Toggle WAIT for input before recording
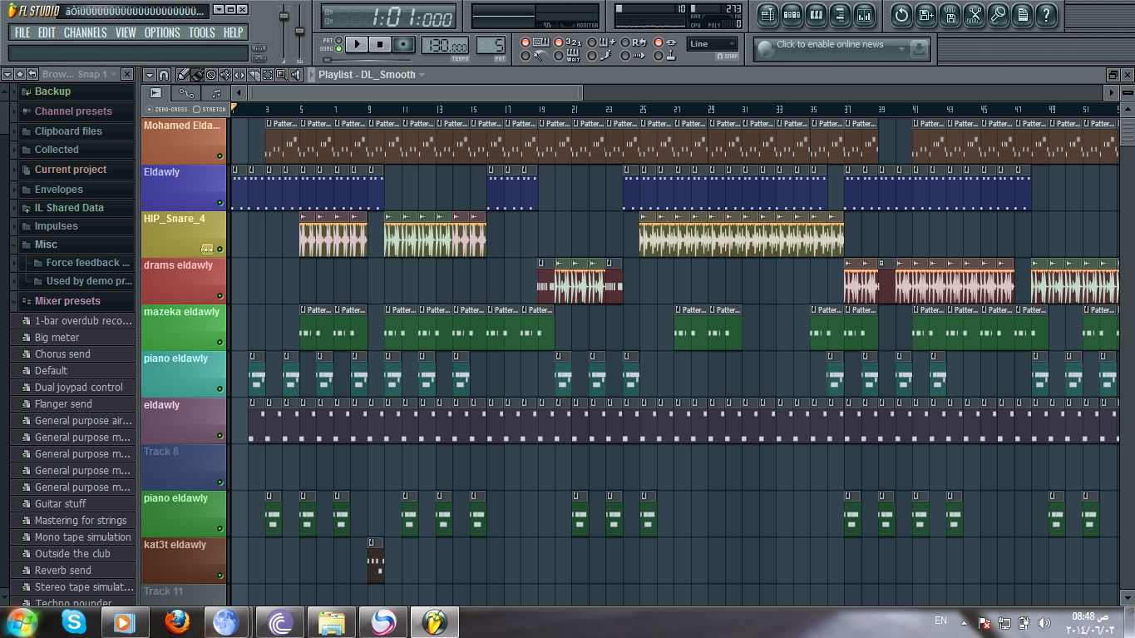This screenshot has height=638, width=1135. pyautogui.click(x=559, y=56)
